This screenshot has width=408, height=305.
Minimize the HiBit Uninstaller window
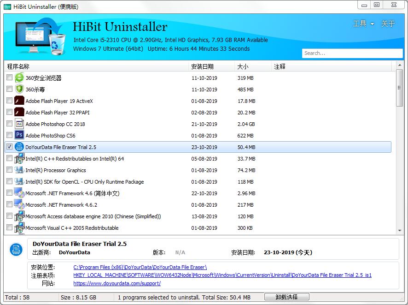pyautogui.click(x=364, y=5)
